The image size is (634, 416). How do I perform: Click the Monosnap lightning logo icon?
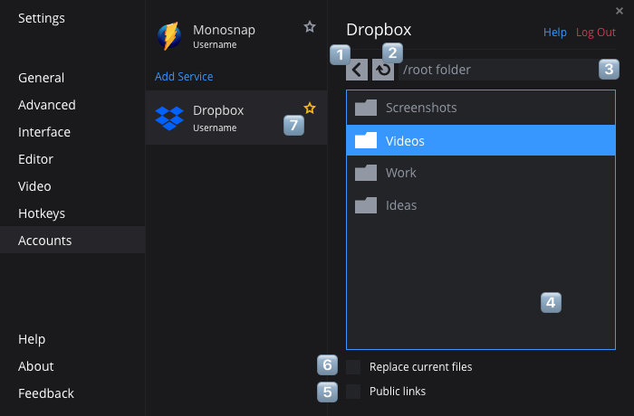(x=169, y=36)
